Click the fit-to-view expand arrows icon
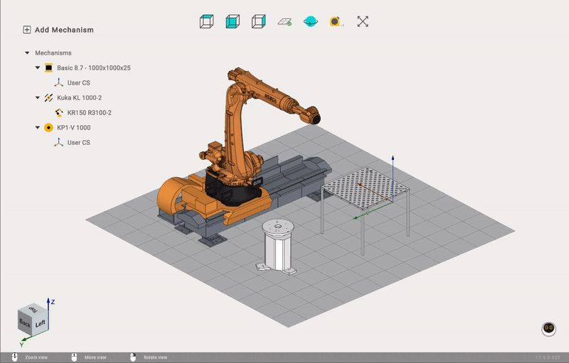This screenshot has height=363, width=569. pyautogui.click(x=363, y=22)
